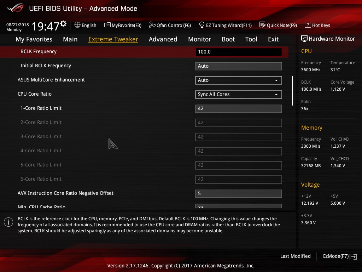
Task: Select ASUS MultiCore Enhancement label
Action: 51,80
